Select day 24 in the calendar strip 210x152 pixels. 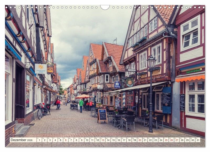pyautogui.click(x=161, y=140)
